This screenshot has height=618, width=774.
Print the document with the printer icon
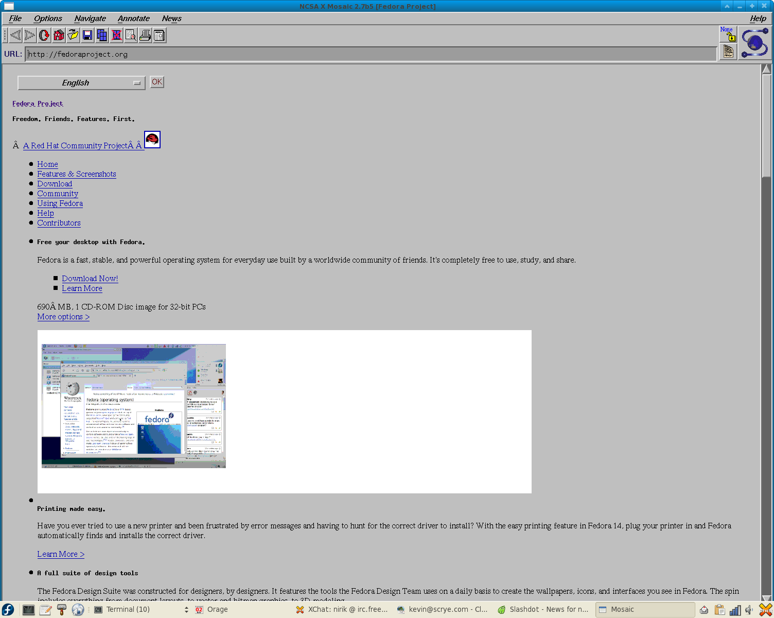(145, 35)
